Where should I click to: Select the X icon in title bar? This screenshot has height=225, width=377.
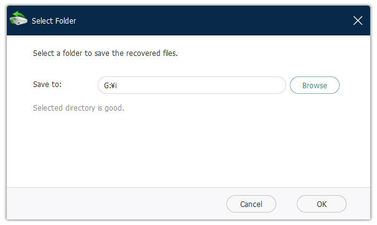pyautogui.click(x=358, y=21)
